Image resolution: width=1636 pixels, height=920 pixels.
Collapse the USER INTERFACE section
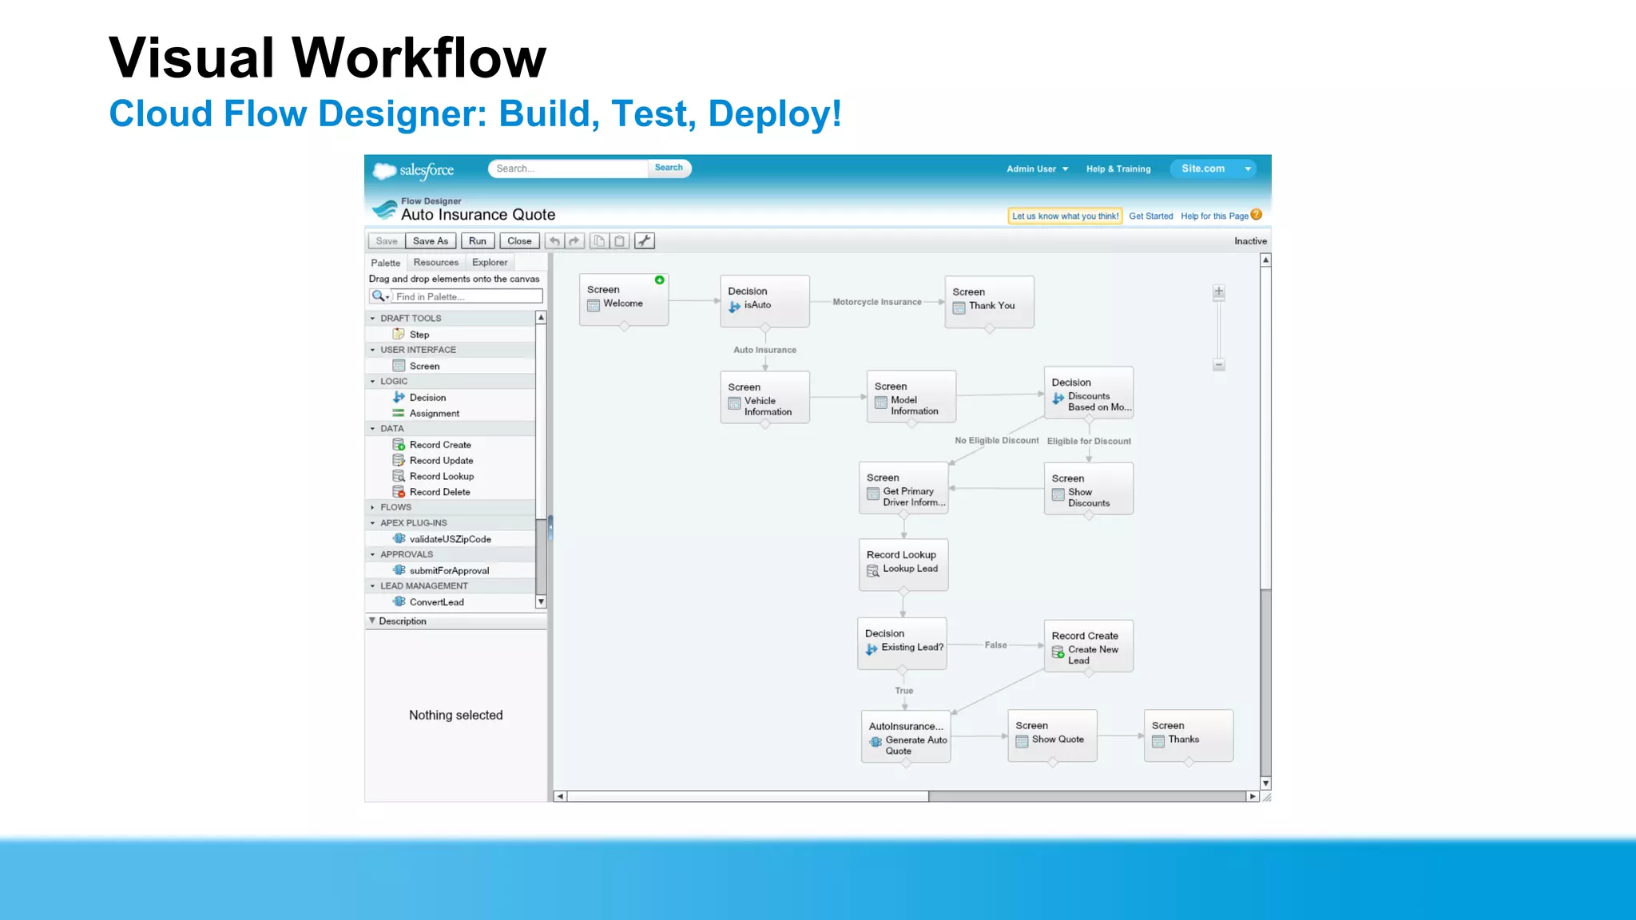tap(372, 350)
